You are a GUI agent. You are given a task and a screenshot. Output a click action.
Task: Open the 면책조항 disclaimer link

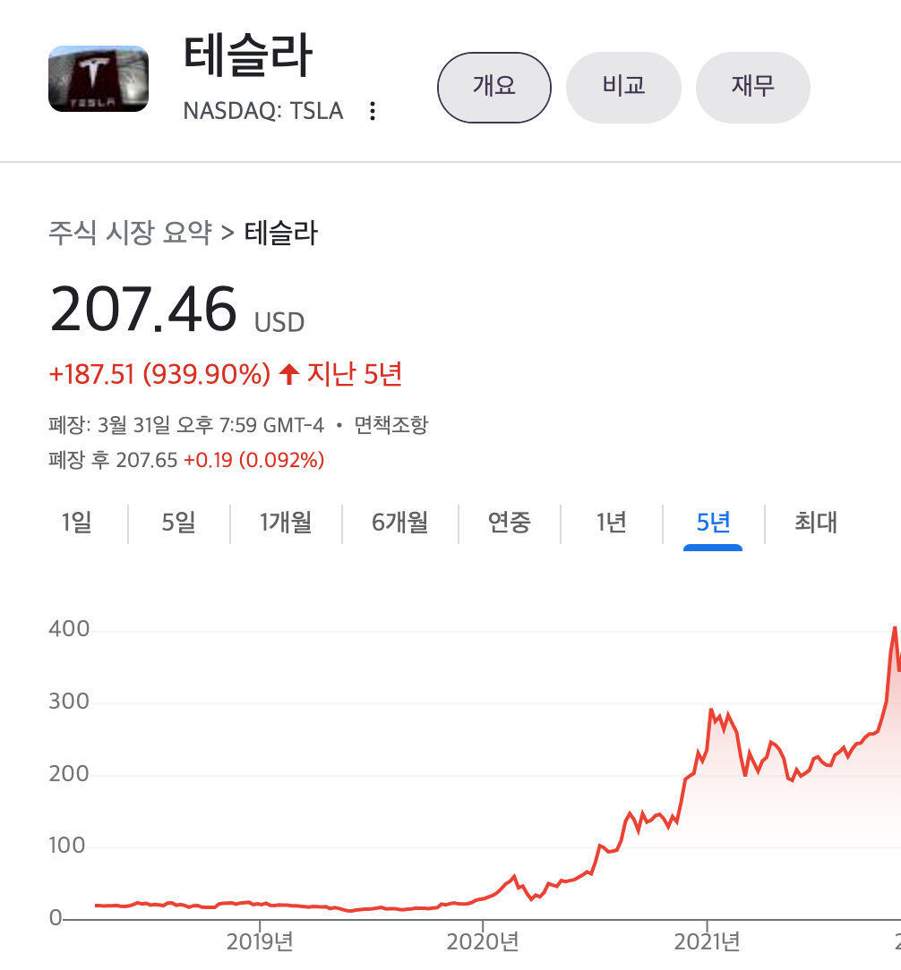click(x=390, y=424)
